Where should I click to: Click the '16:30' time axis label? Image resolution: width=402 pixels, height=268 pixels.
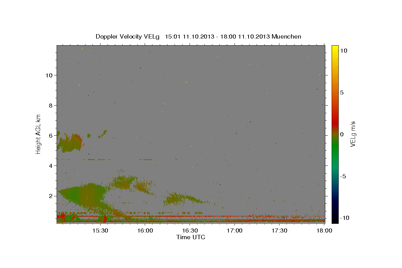click(190, 231)
